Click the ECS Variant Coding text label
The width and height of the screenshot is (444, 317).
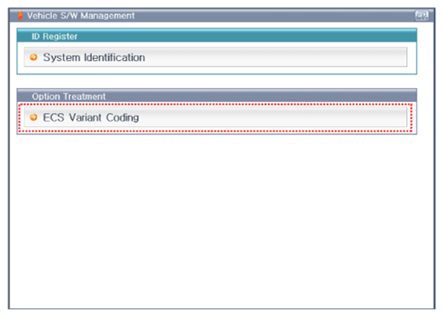tap(91, 118)
